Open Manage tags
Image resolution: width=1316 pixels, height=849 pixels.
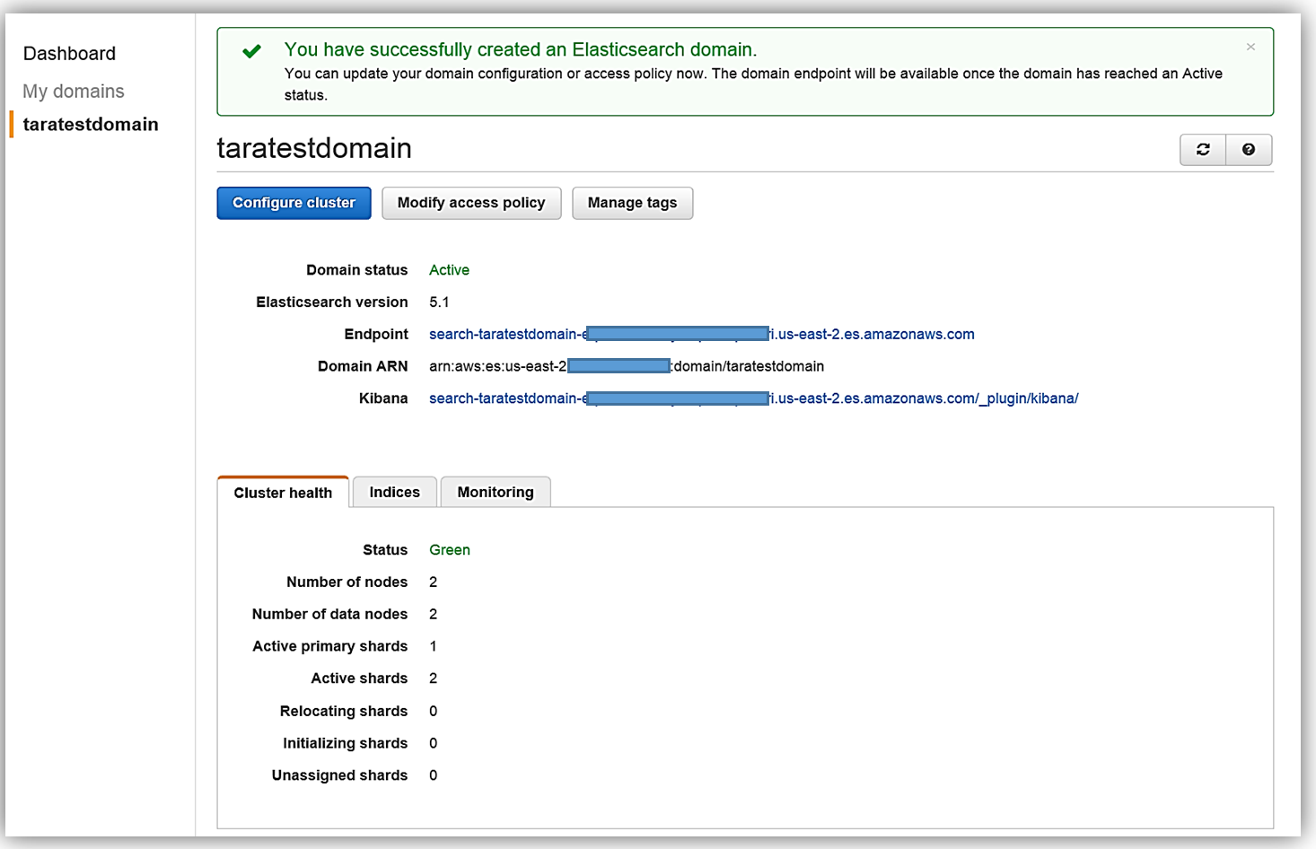pos(632,203)
